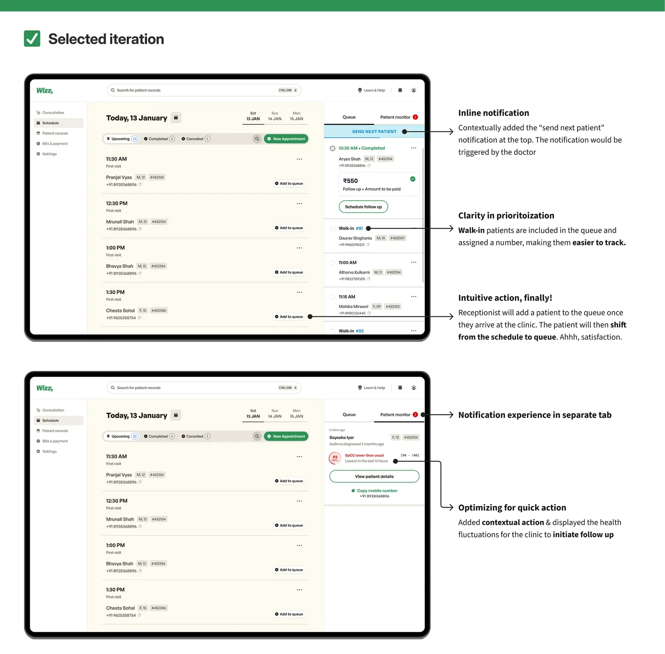This screenshot has height=654, width=665.
Task: Copy Pranjal Vyas's phone number in the top mockup
Action: [140, 185]
